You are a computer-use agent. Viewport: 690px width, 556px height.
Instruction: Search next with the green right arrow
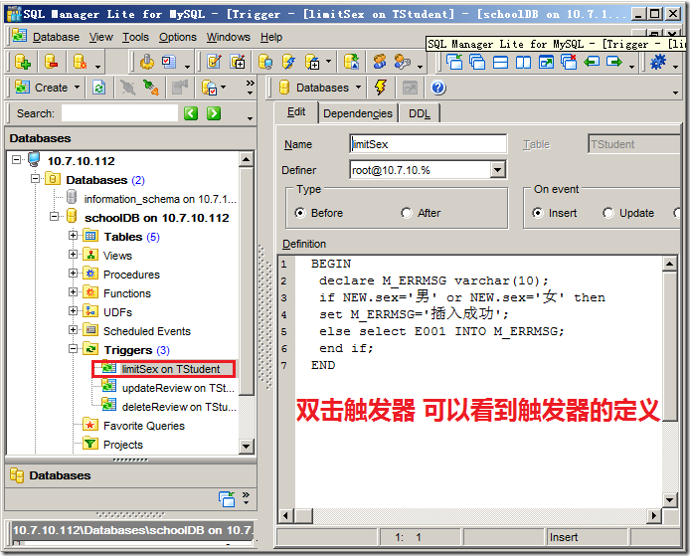214,113
